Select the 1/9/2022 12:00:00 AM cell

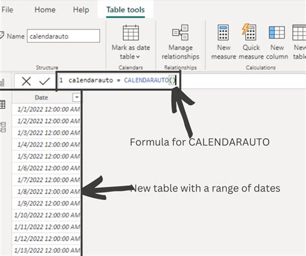[46, 203]
